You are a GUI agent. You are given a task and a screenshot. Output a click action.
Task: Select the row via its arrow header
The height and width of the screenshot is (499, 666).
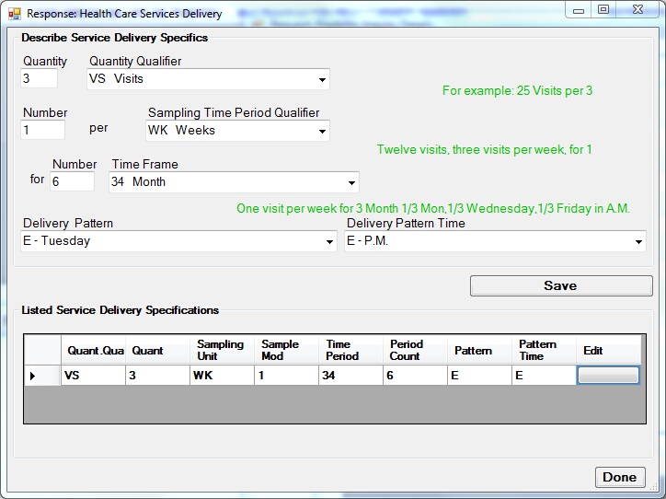click(34, 376)
